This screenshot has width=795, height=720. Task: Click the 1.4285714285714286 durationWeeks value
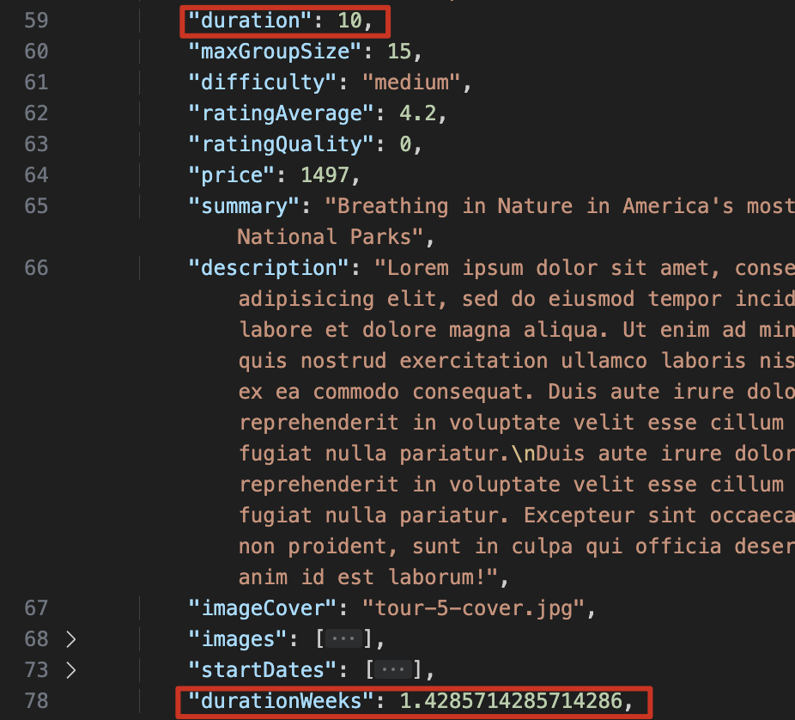coord(512,701)
